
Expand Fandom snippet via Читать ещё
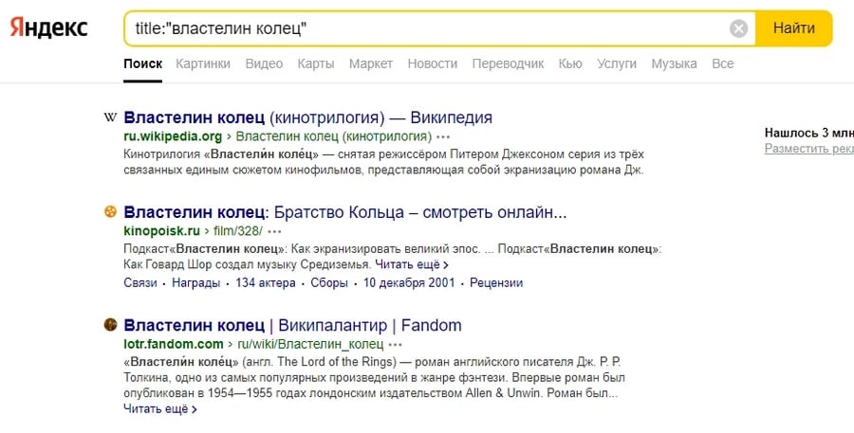pos(160,409)
